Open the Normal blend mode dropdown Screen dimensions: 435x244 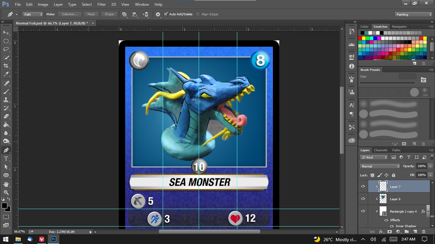380,166
